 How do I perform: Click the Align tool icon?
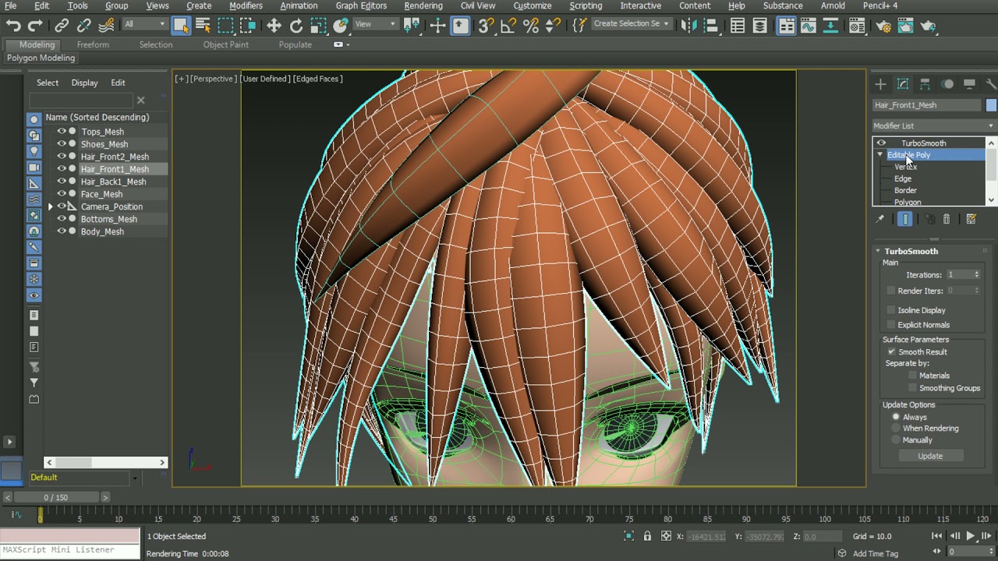(711, 26)
